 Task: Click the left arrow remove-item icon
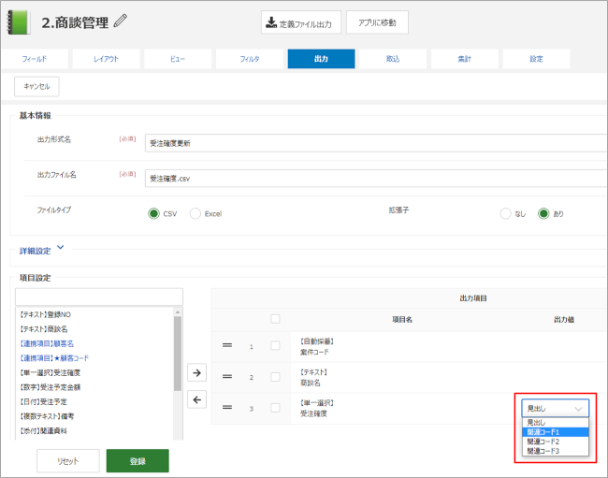pyautogui.click(x=197, y=399)
